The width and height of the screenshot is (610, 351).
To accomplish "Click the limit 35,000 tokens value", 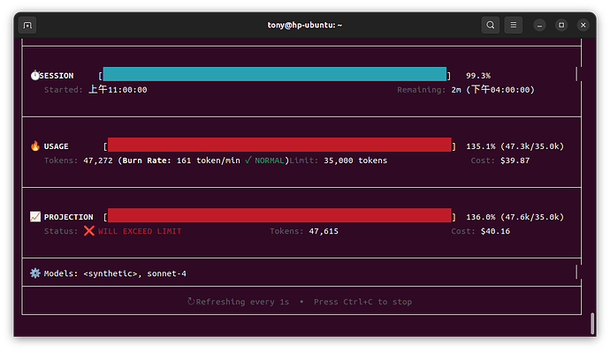I will [355, 161].
